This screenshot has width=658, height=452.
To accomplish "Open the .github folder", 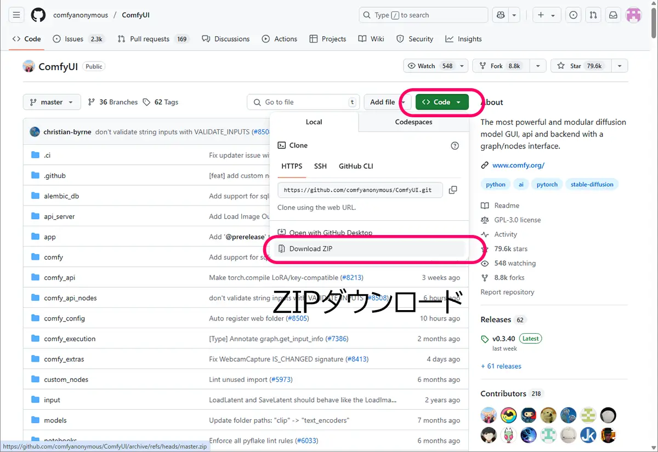I will click(x=55, y=175).
